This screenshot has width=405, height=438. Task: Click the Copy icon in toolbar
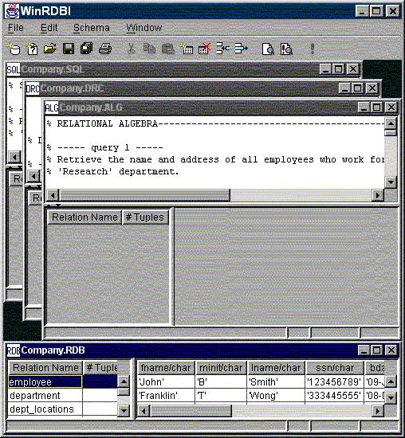pos(149,49)
